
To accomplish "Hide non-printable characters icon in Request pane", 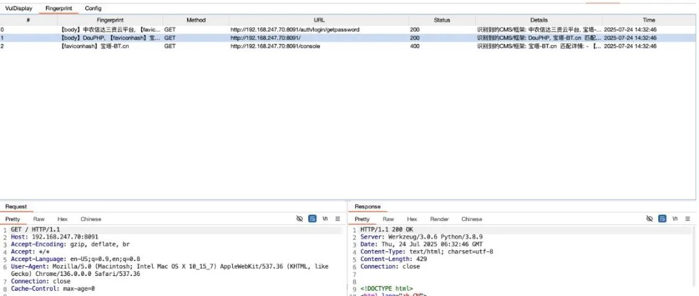I will [x=300, y=218].
